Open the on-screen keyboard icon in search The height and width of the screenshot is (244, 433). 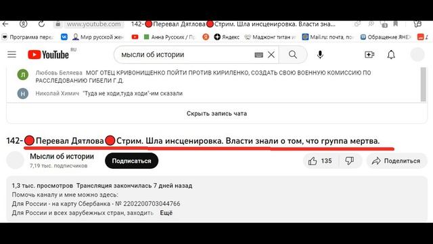pos(258,55)
